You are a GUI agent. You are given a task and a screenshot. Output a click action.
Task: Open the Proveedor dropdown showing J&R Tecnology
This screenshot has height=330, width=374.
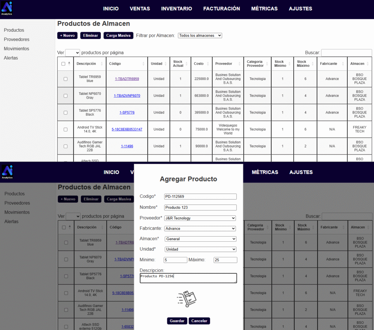(x=200, y=218)
